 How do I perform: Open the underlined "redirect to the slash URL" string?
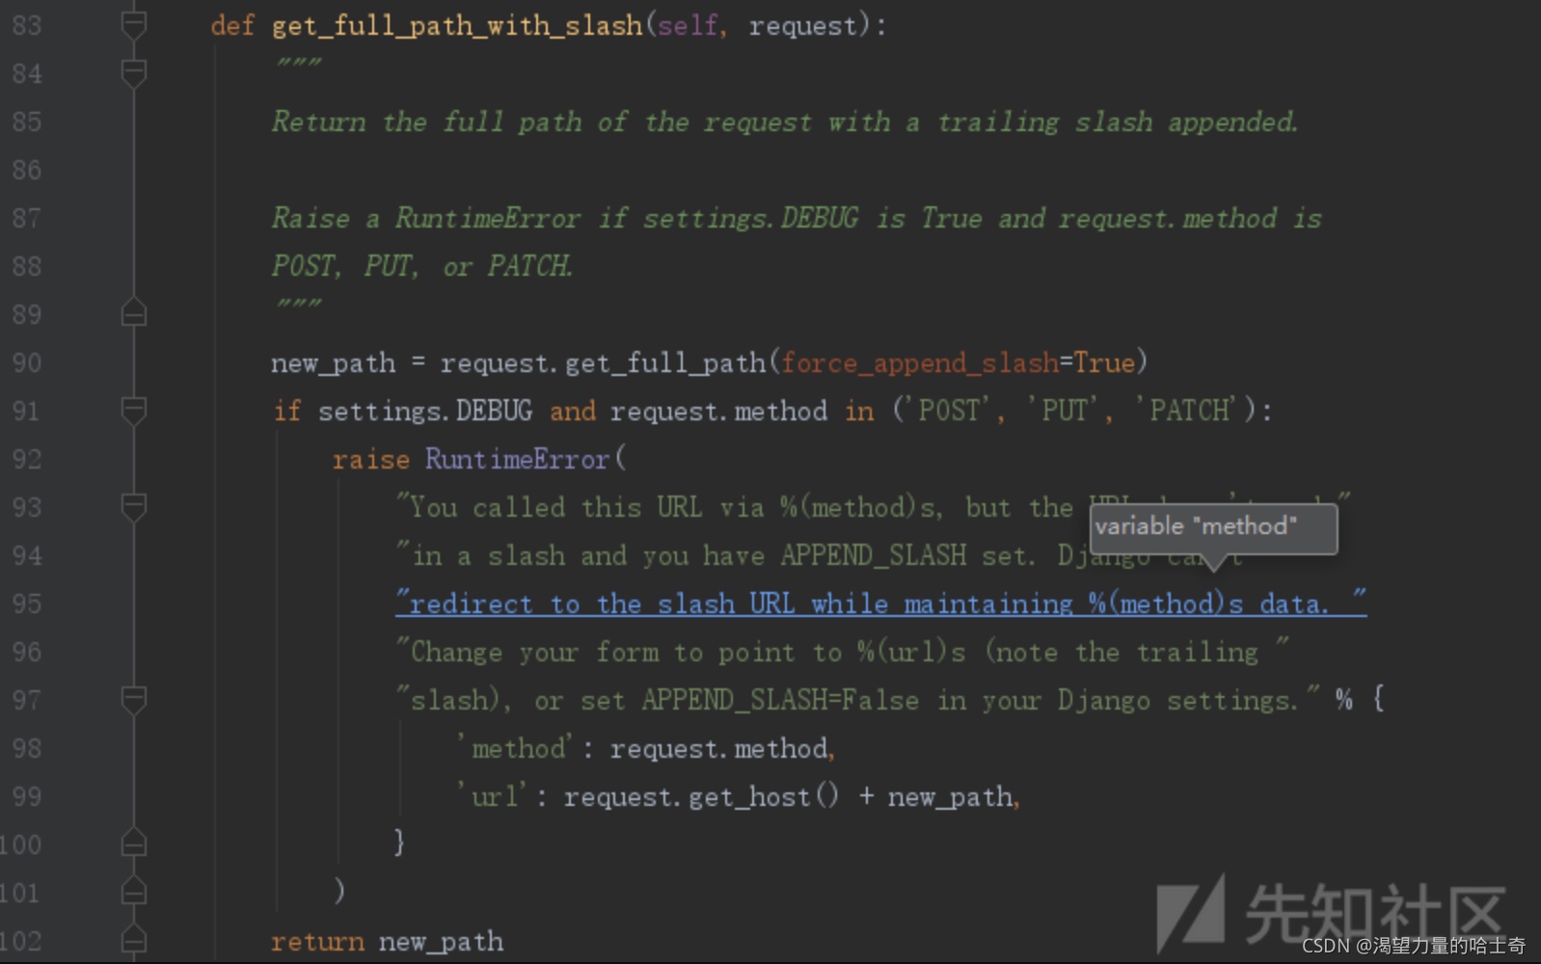880,603
